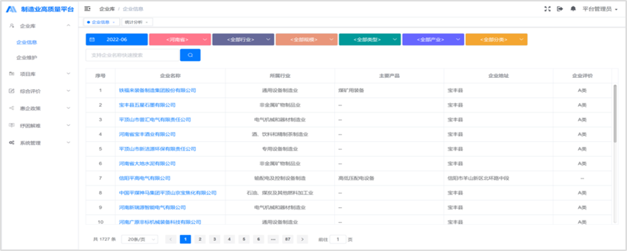
Task: Expand the 惠企政策 menu
Action: [68, 108]
